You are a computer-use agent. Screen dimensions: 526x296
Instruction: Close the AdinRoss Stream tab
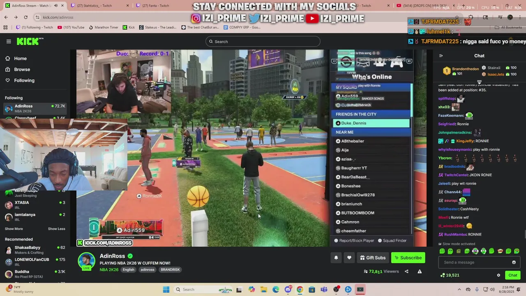click(62, 5)
